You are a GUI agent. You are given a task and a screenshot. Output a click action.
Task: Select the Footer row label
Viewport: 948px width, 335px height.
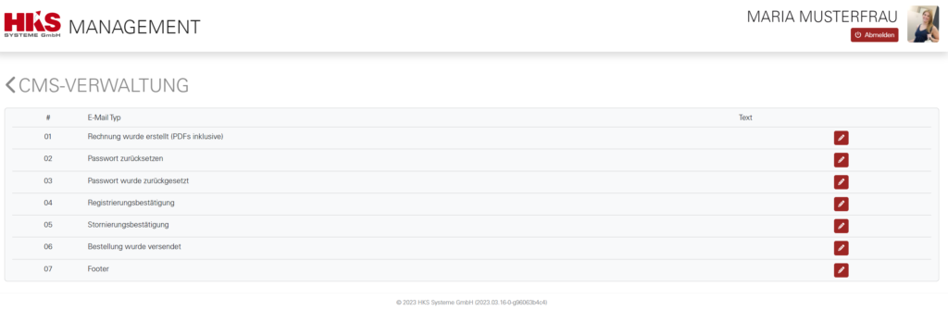tap(98, 268)
